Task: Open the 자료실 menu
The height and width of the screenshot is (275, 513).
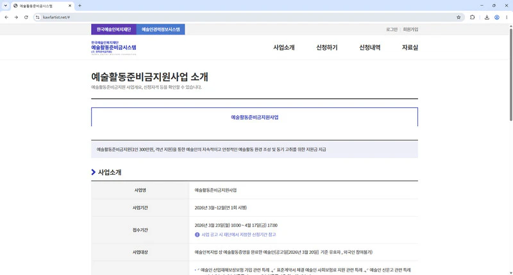Action: (410, 47)
